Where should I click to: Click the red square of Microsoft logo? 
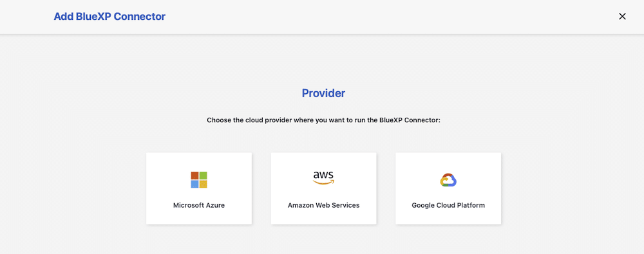coord(194,176)
